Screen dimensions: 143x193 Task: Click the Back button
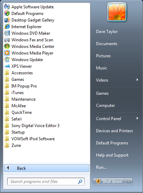point(47,168)
